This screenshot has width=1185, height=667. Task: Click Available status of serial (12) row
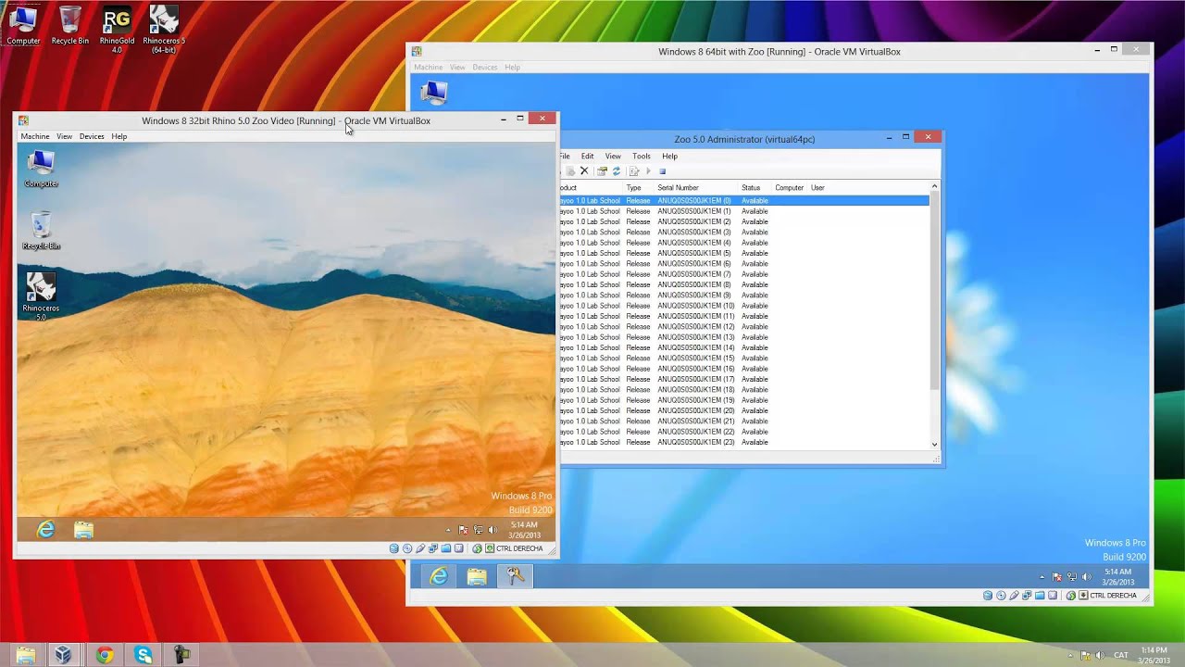coord(755,327)
